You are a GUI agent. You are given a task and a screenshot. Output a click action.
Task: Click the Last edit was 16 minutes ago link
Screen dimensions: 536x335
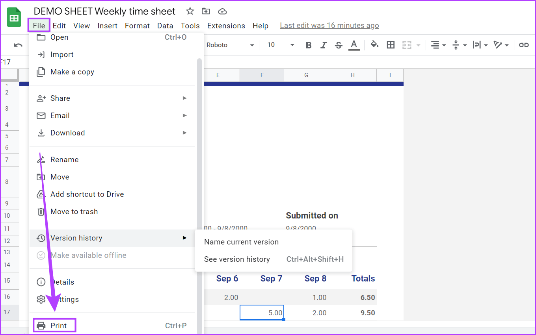coord(329,25)
